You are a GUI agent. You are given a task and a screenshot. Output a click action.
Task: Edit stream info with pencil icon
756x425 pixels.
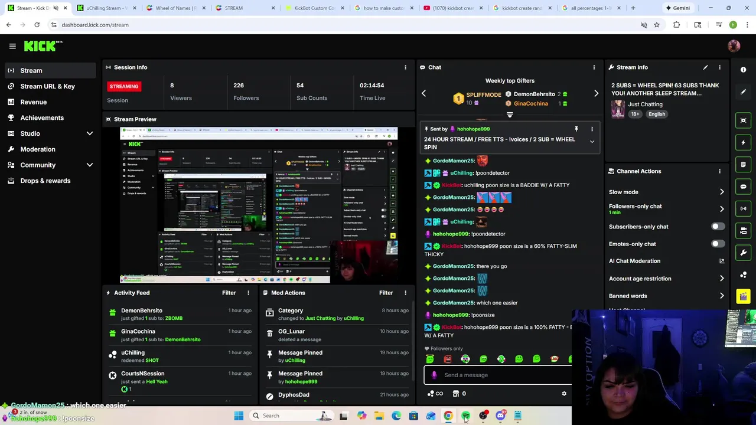705,67
